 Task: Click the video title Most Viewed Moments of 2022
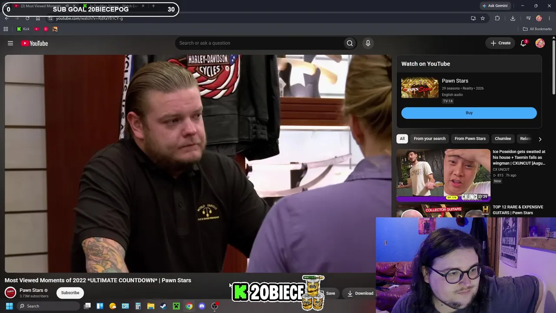(98, 280)
